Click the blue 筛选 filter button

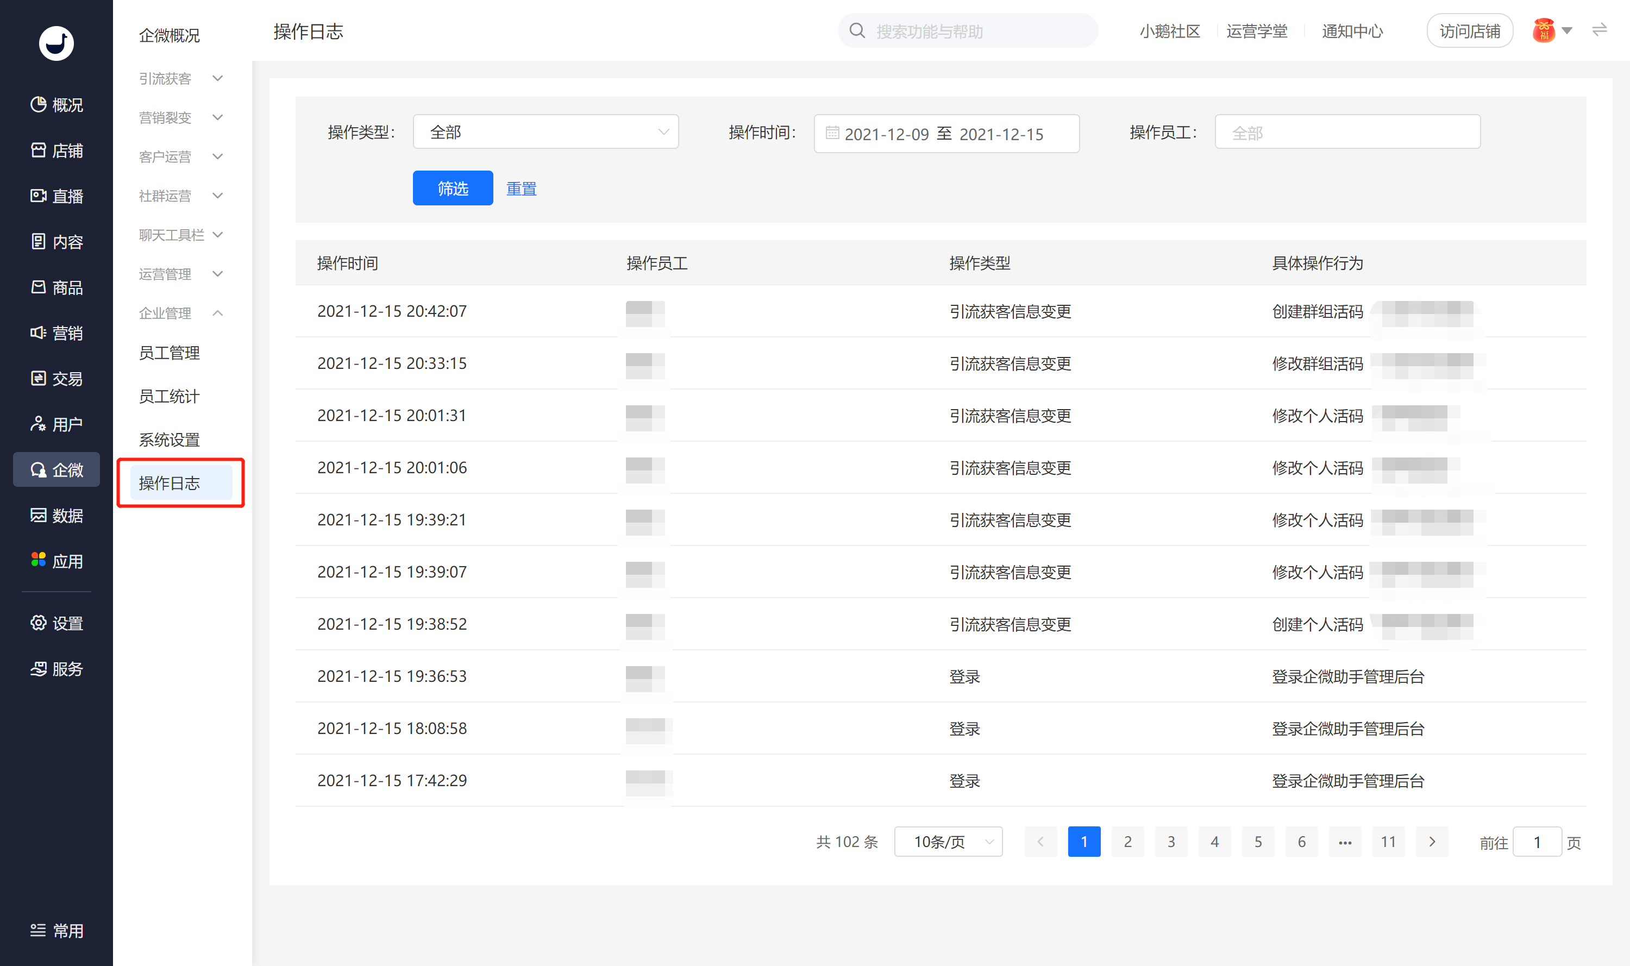(x=453, y=188)
